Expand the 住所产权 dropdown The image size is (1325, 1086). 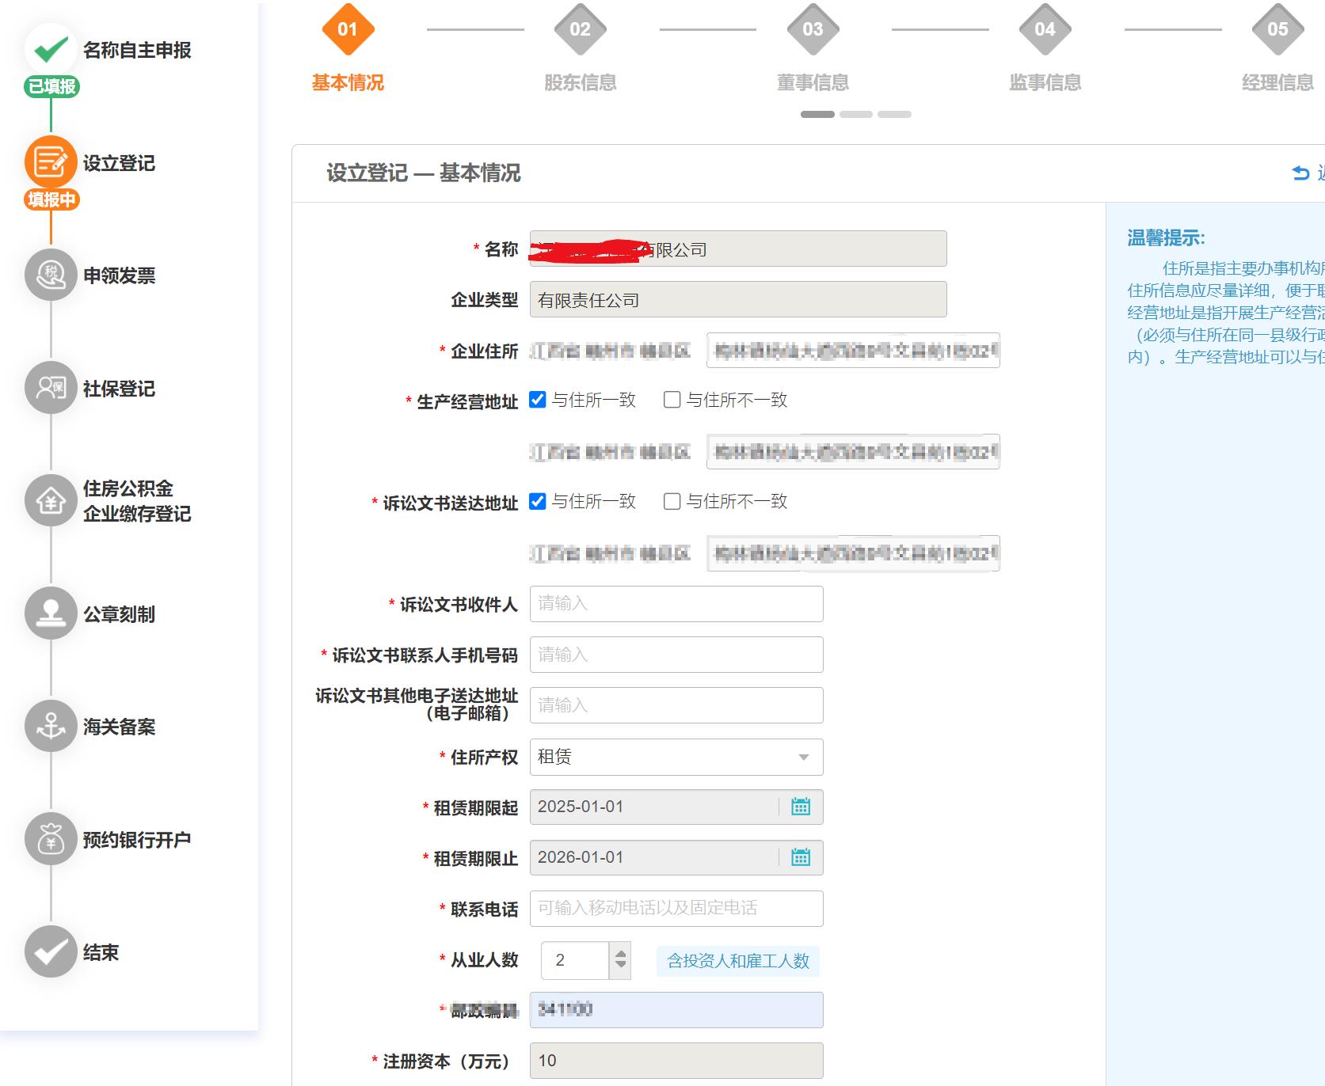click(803, 758)
